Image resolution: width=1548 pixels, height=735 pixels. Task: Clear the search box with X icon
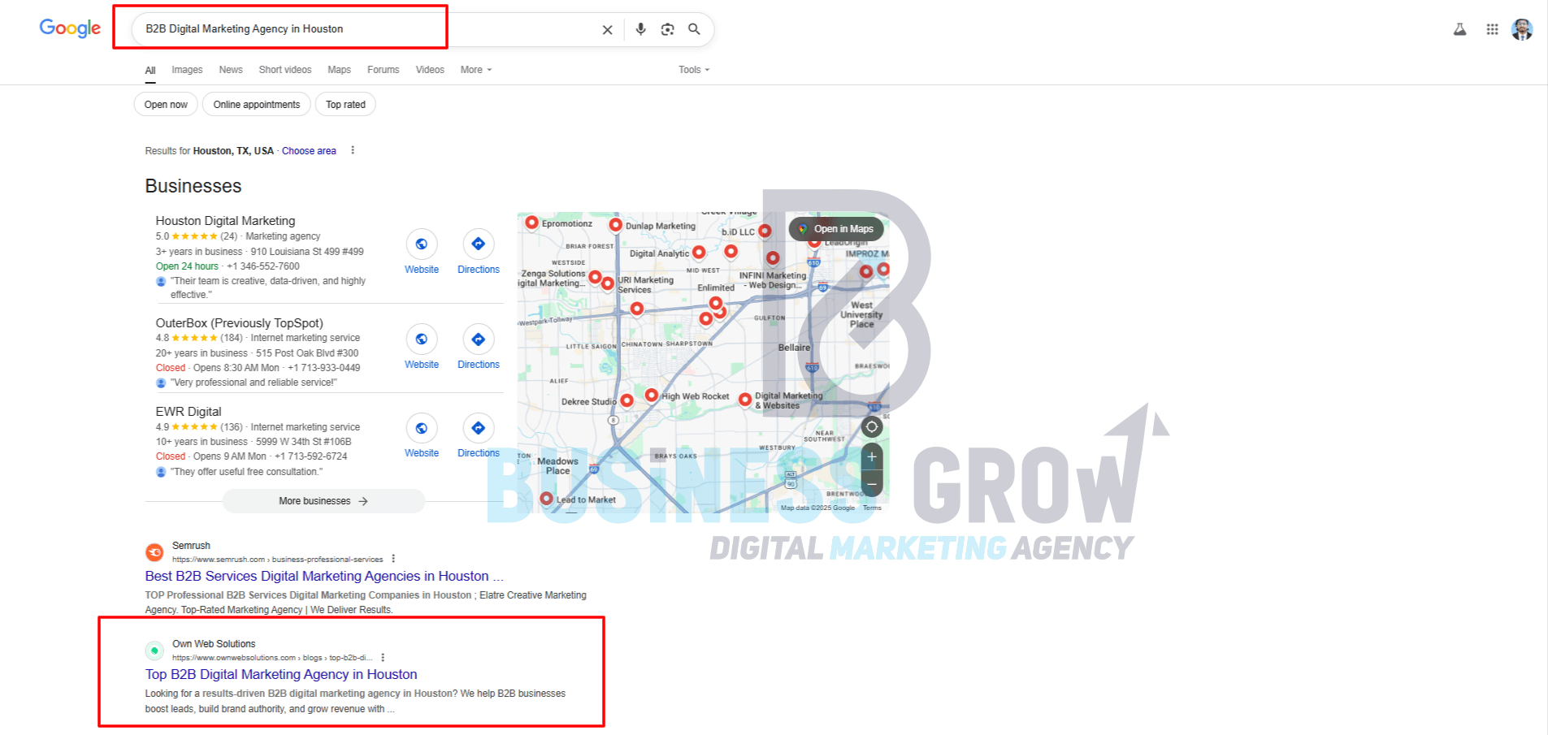pyautogui.click(x=607, y=29)
